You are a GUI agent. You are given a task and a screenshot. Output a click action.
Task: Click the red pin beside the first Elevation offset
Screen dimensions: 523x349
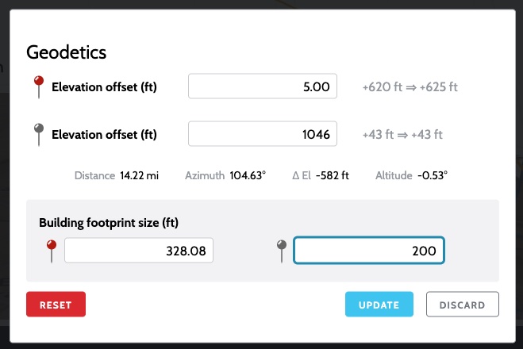pyautogui.click(x=37, y=84)
